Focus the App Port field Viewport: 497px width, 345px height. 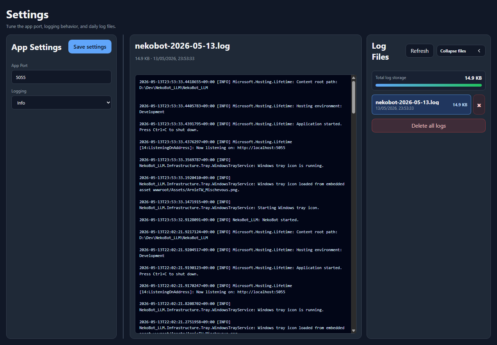[61, 77]
